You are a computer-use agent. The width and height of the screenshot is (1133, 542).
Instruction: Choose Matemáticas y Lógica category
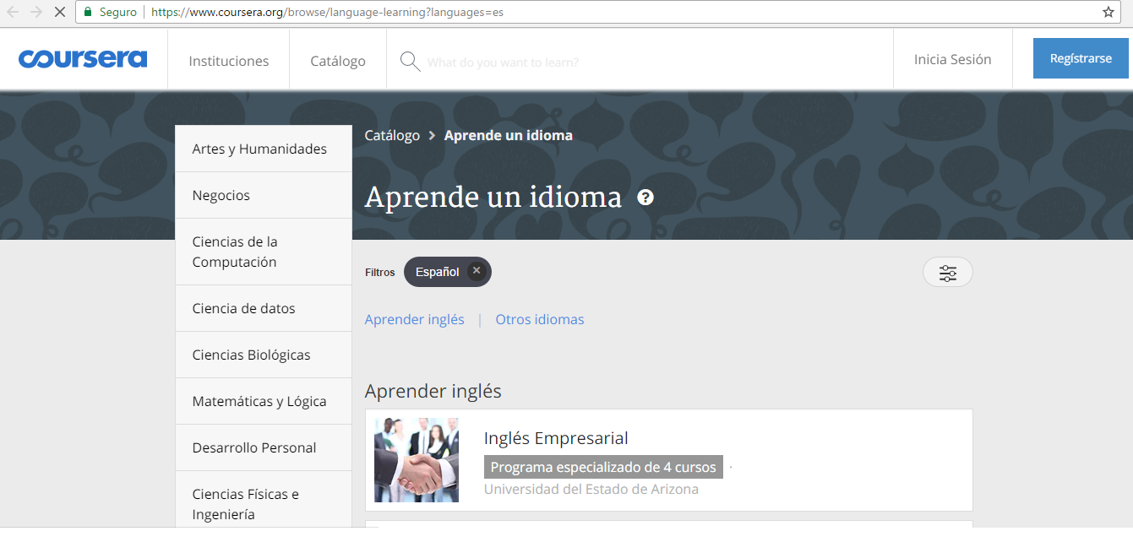tap(259, 401)
